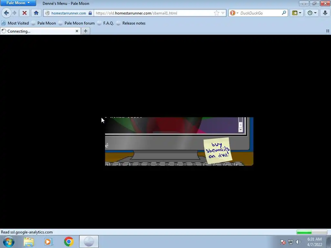Open a new tab with plus button
This screenshot has width=331, height=248.
click(x=85, y=31)
